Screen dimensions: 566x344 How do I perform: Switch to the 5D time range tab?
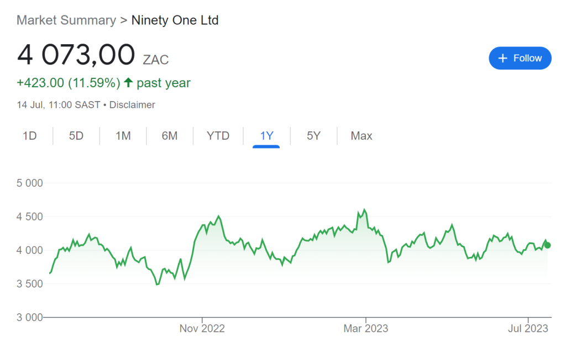(x=76, y=136)
